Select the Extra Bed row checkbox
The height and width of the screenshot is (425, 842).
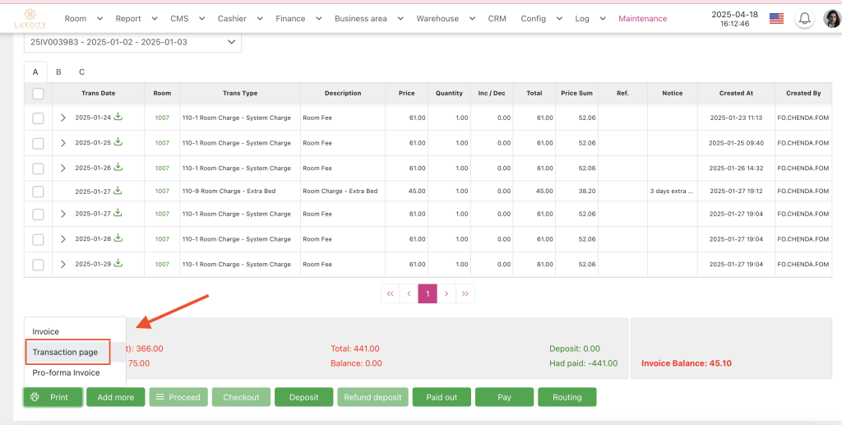pyautogui.click(x=38, y=192)
